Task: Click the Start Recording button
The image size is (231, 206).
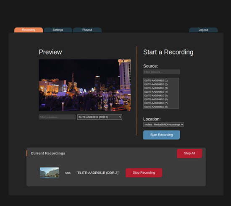Action: tap(161, 135)
